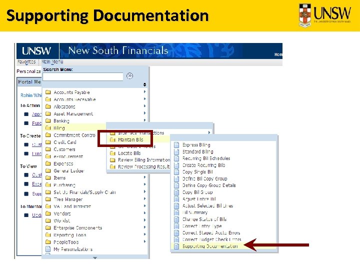Click the Commitment Control folder icon
The image size is (360, 270).
tap(48, 135)
